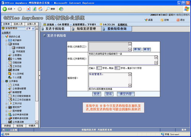Expand the 工作计划 tree node
This screenshot has height=137, width=191.
[6, 104]
